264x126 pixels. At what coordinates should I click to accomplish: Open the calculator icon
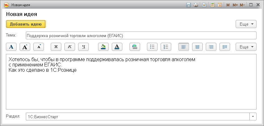pos(213,5)
